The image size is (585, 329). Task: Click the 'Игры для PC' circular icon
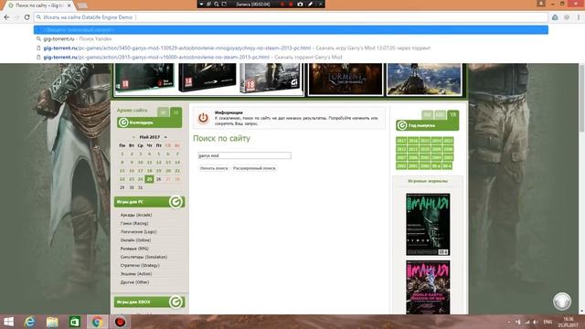175,202
